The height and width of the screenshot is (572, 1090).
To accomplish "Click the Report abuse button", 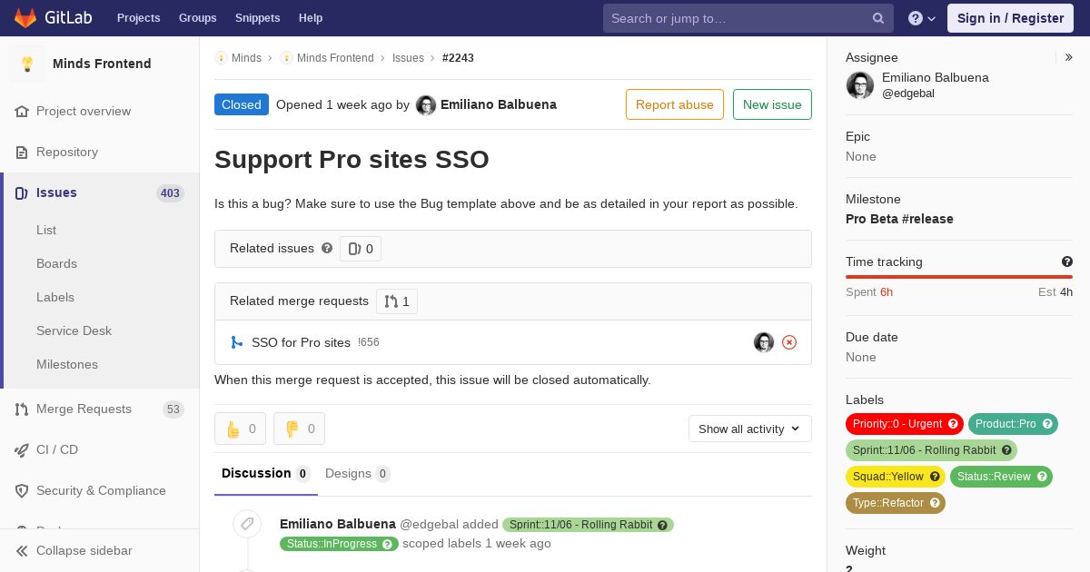I will [674, 104].
